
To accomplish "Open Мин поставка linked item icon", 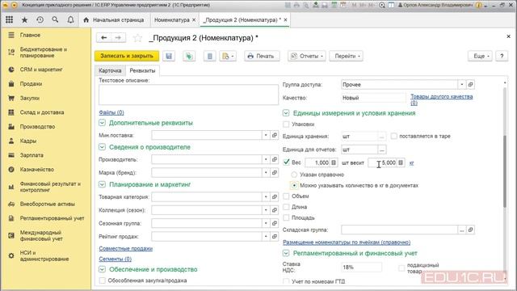I will click(275, 135).
